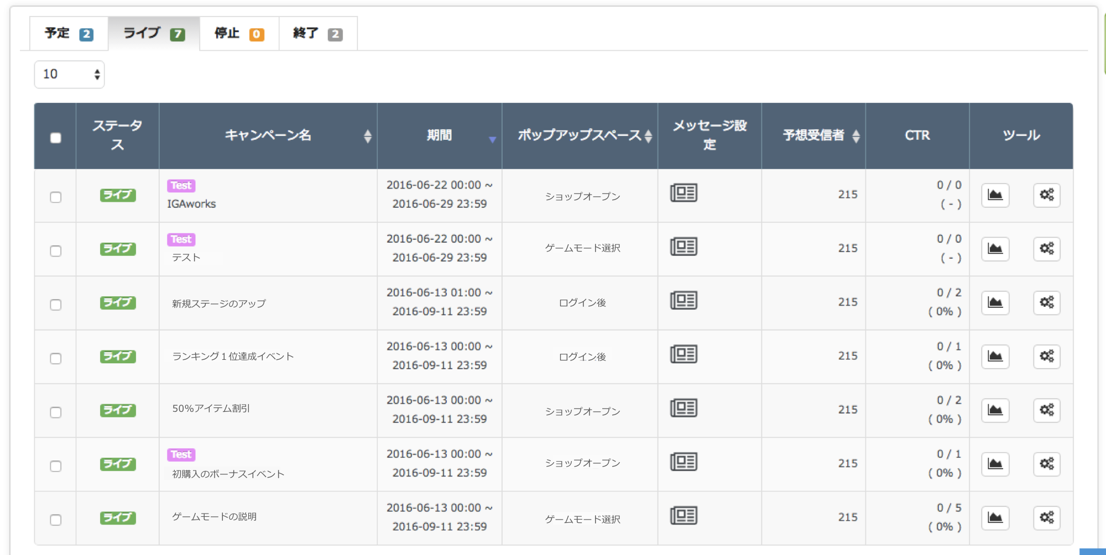Open chart report for IGAworks campaign
The width and height of the screenshot is (1106, 555).
(x=995, y=195)
